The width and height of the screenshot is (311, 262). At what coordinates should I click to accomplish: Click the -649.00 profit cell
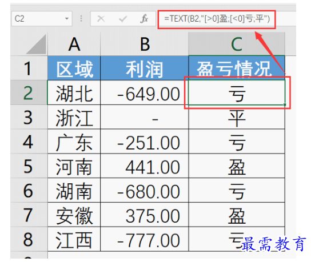point(145,92)
